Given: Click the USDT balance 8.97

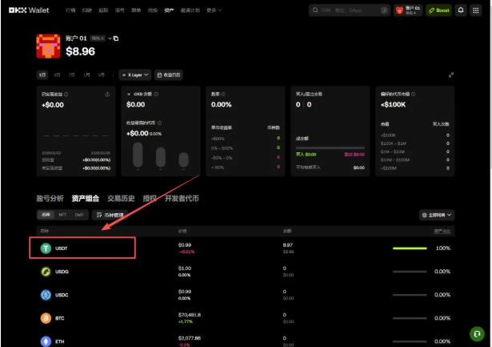Looking at the screenshot, I should pos(288,245).
